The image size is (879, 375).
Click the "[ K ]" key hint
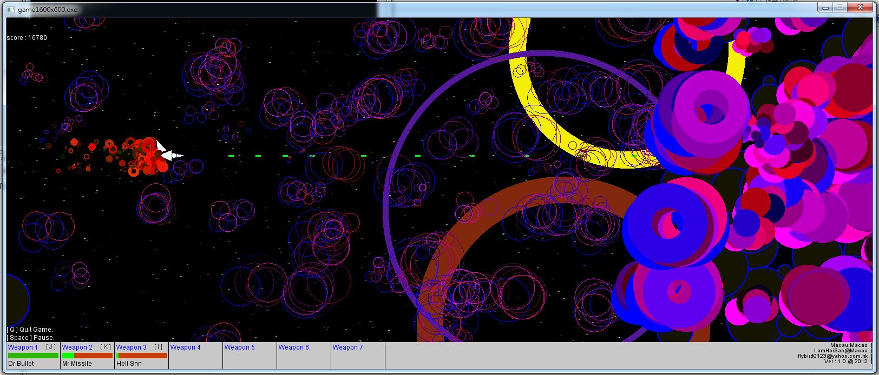pos(105,347)
